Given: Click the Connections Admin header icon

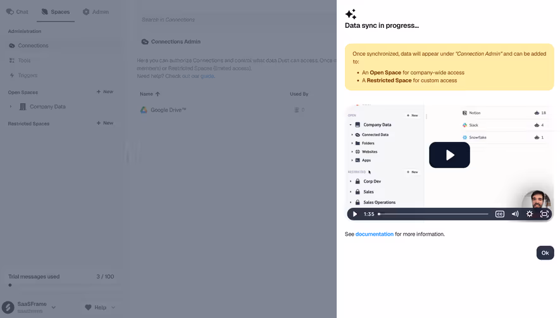Looking at the screenshot, I should click(145, 42).
